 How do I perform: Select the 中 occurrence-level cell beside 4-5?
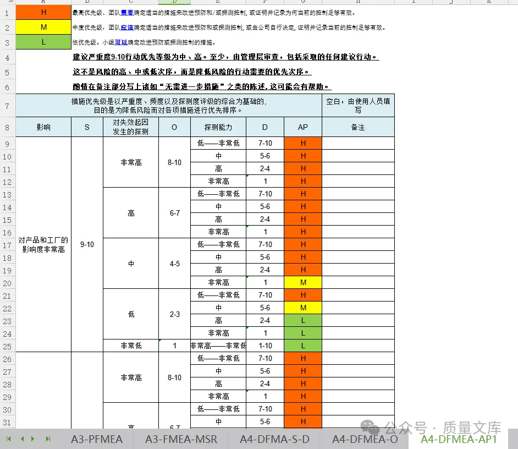click(131, 264)
